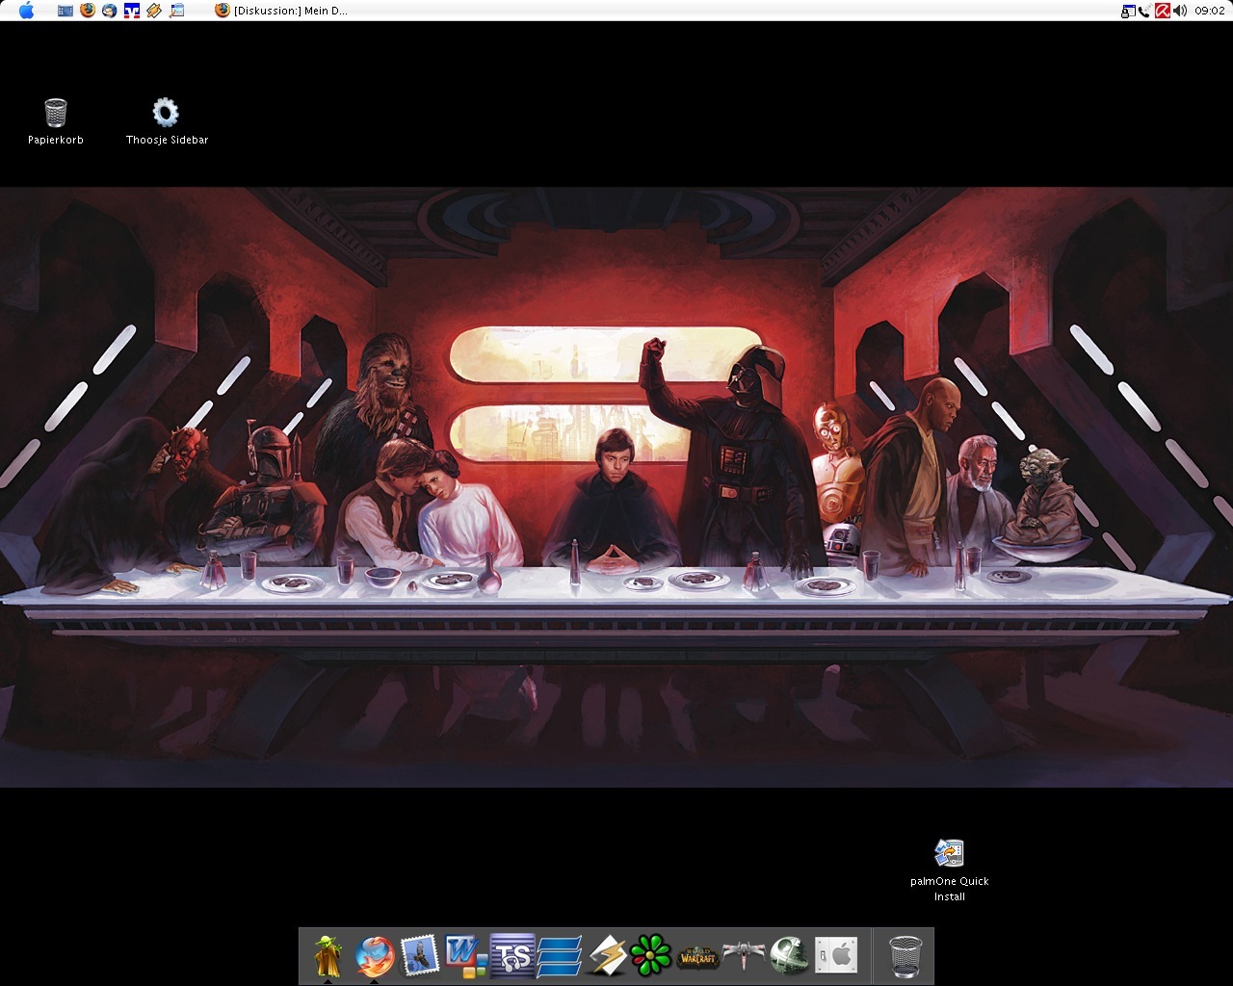Image resolution: width=1233 pixels, height=986 pixels.
Task: Launch World of Warcraft from dock
Action: coord(697,955)
